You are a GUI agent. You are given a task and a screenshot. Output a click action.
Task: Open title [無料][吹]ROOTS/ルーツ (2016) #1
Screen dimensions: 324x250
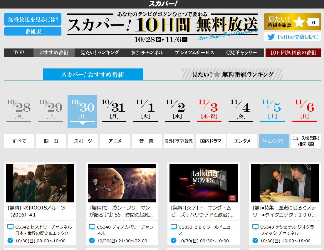tap(37, 211)
